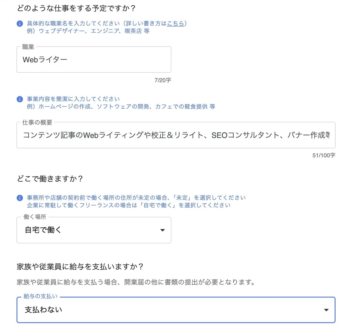353x325 pixels.
Task: Click the arrow in 働く場所 dropdown
Action: coord(162,230)
